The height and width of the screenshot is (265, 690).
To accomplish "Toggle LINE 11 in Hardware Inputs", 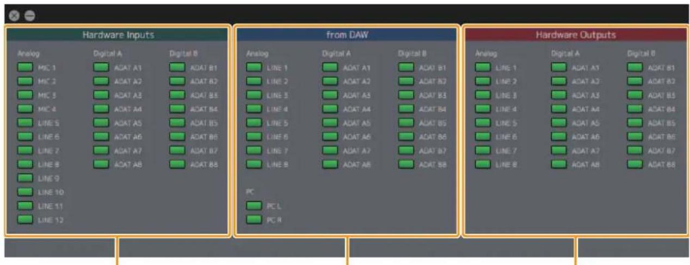I will [x=25, y=206].
